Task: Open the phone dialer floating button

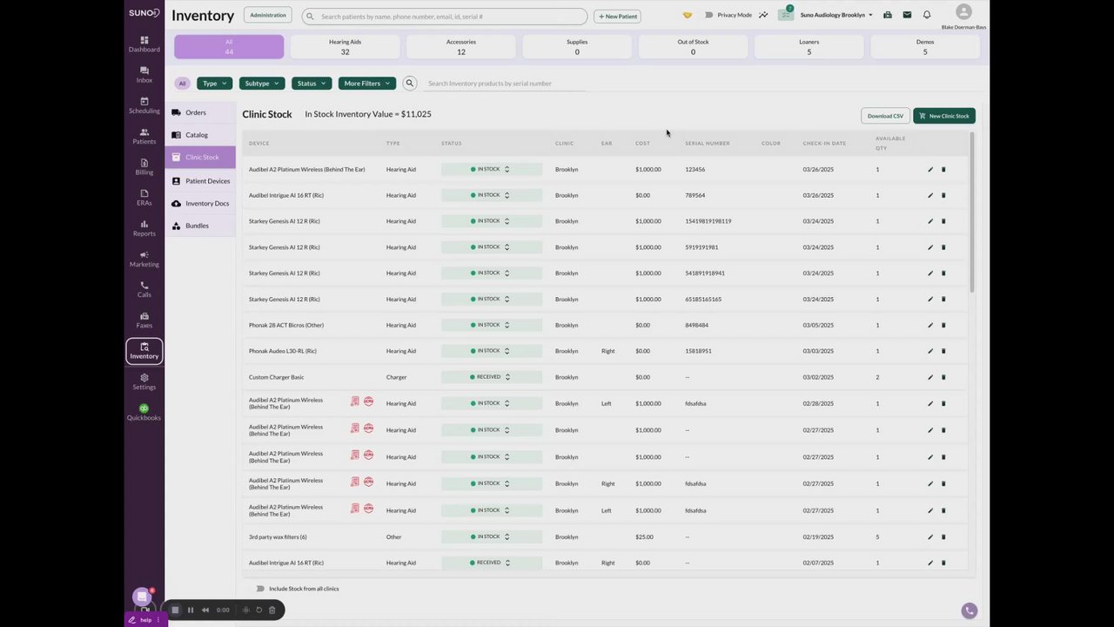Action: point(970,610)
